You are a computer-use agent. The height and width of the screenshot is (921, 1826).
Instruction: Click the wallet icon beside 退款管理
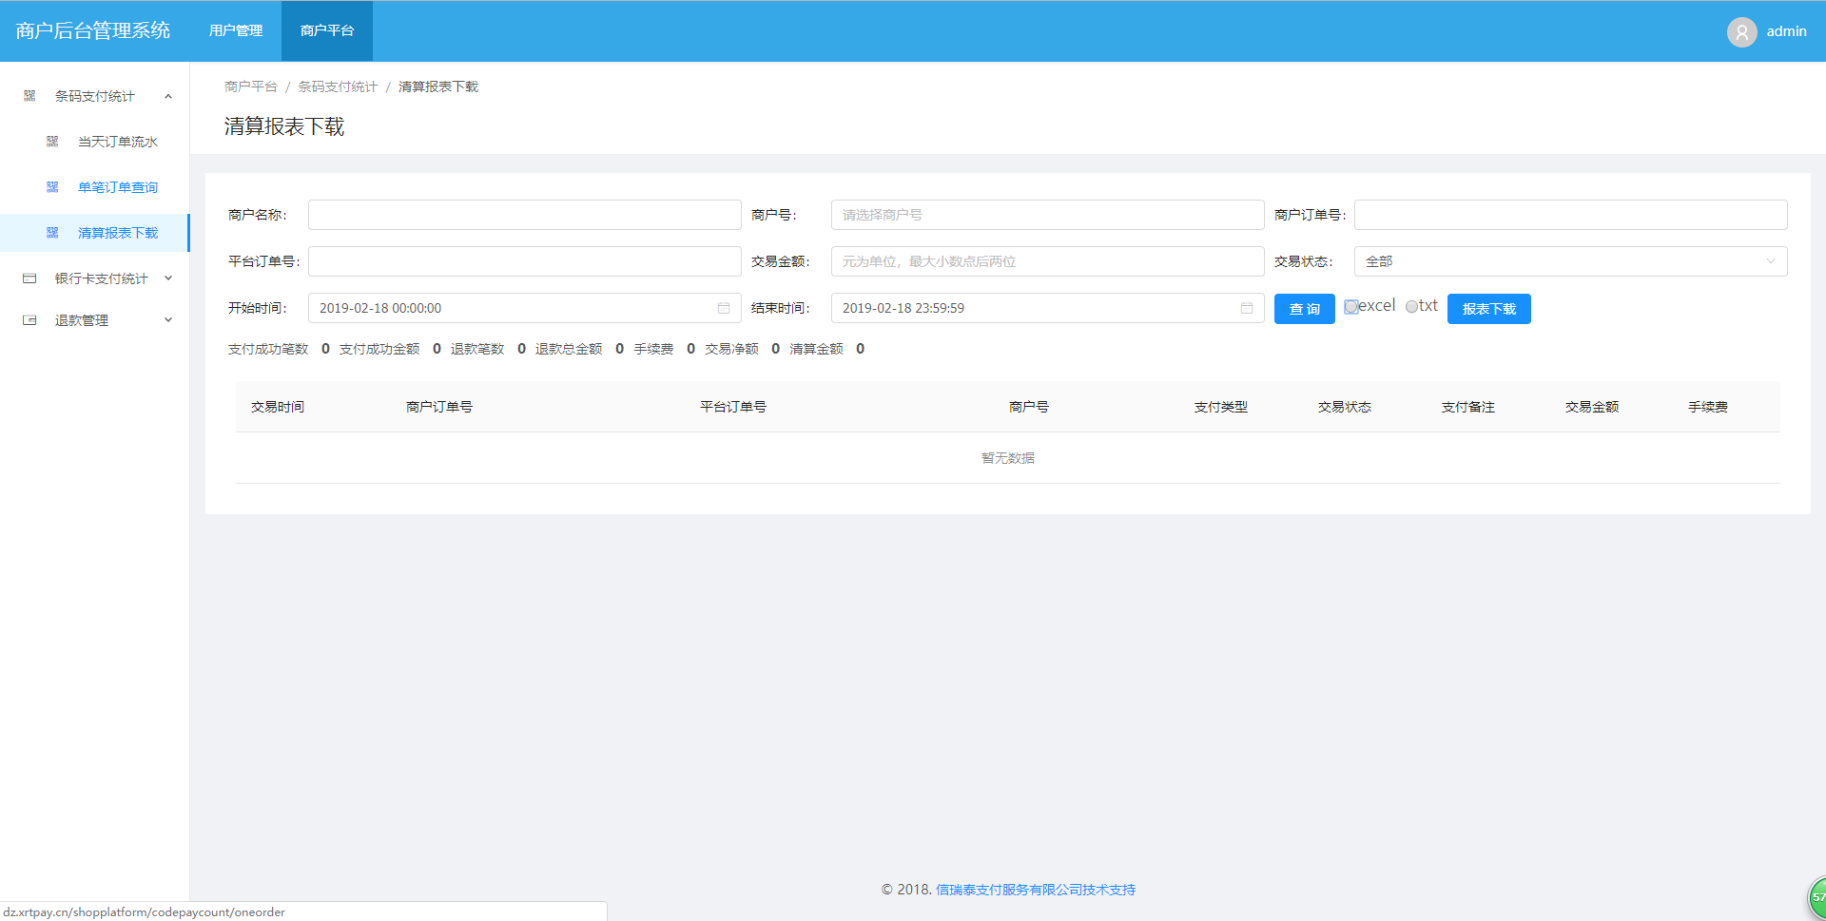tap(29, 320)
